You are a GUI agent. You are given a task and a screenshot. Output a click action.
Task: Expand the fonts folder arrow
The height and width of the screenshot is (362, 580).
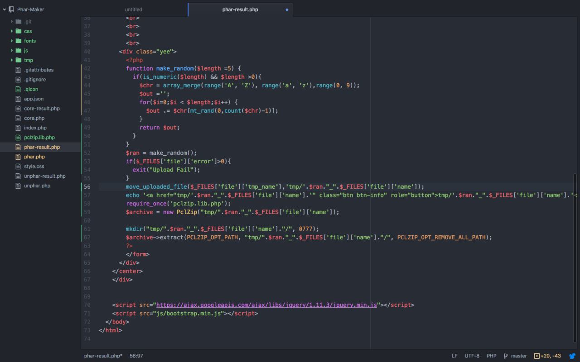point(12,41)
